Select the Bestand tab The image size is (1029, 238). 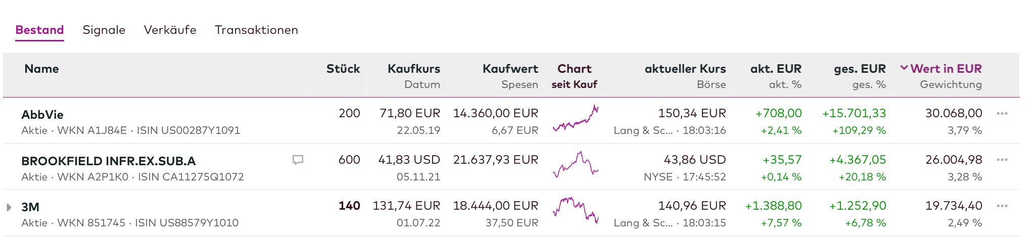click(x=39, y=30)
